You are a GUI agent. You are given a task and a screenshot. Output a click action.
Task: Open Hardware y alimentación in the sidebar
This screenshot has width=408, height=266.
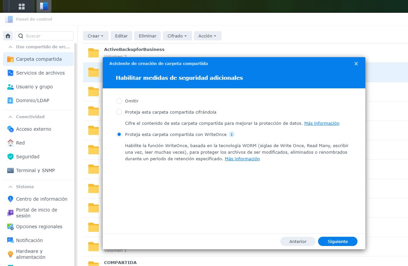(38, 254)
